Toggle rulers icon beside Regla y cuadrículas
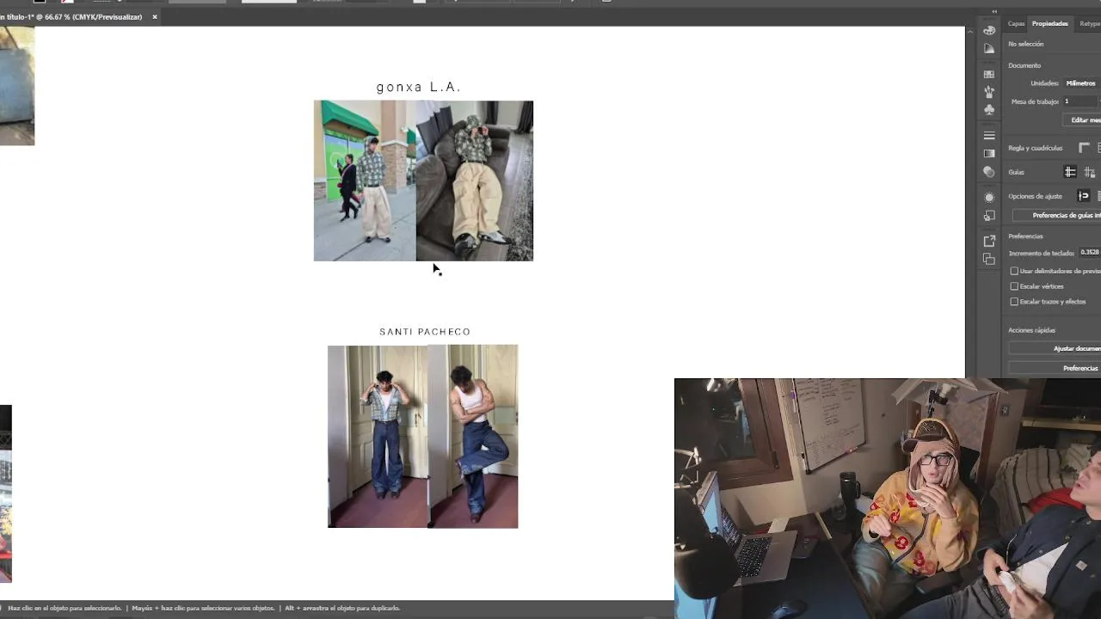 pyautogui.click(x=1084, y=148)
